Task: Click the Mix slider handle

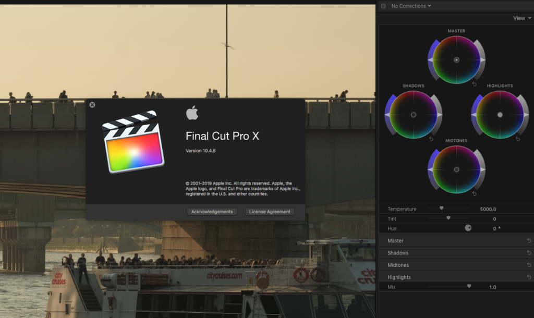Action: click(469, 286)
